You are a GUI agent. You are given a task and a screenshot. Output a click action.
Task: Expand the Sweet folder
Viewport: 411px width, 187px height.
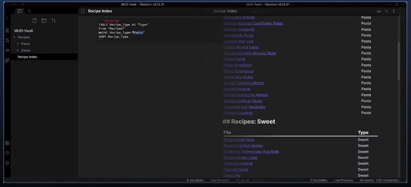pos(18,50)
